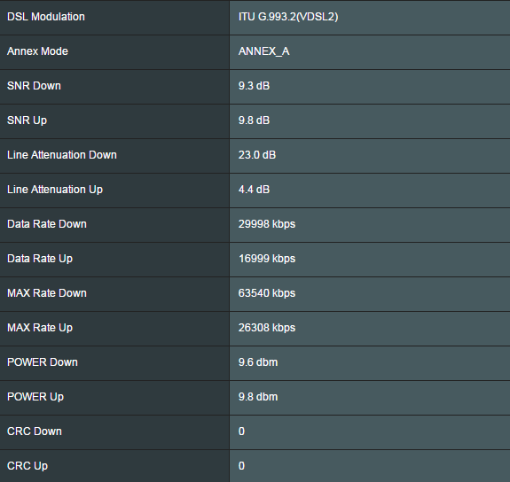Select the SNR Up label
This screenshot has width=510, height=482.
click(x=27, y=120)
